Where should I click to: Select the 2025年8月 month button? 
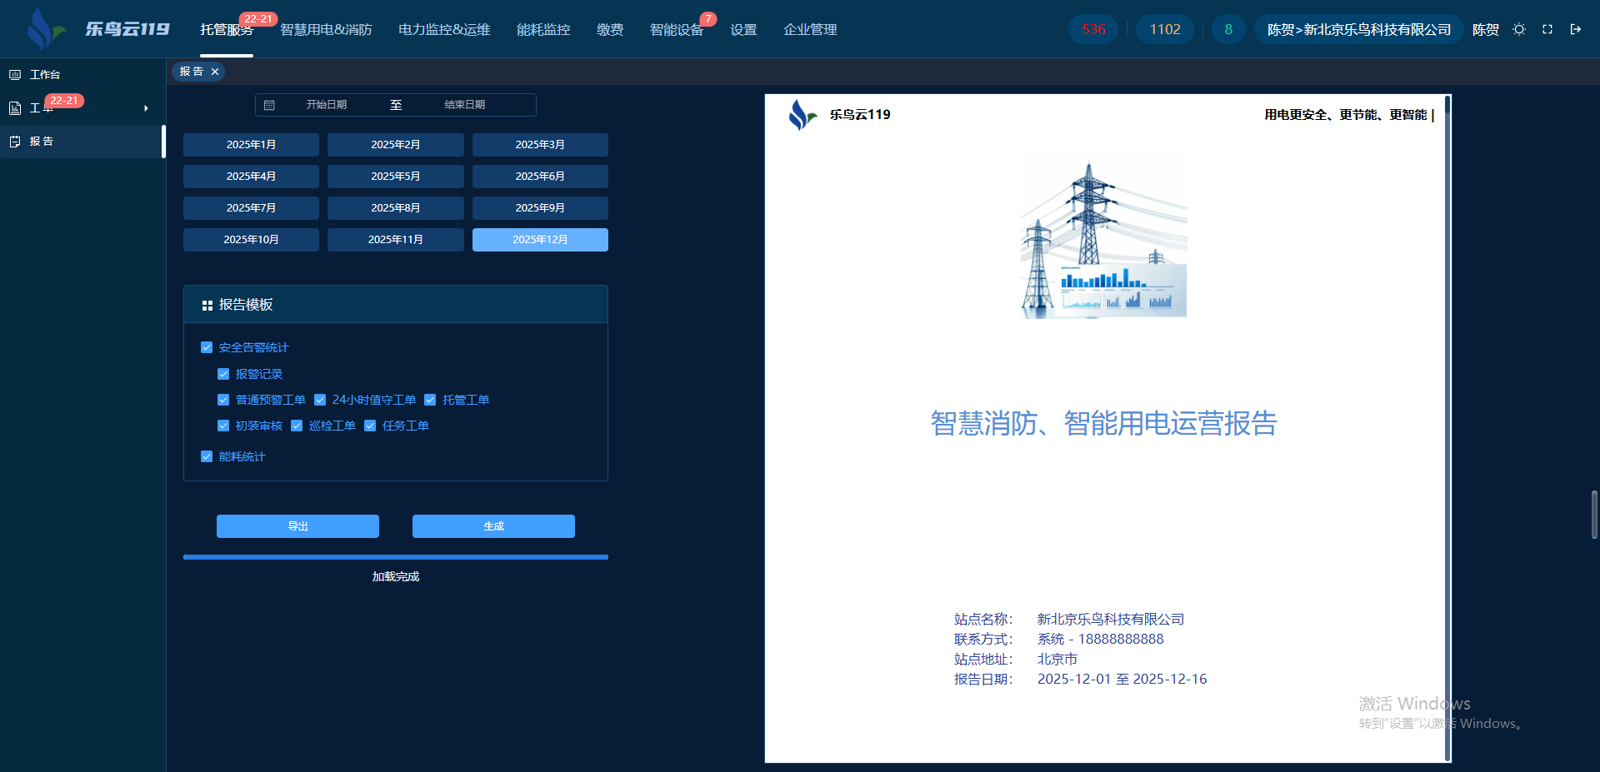coord(396,208)
